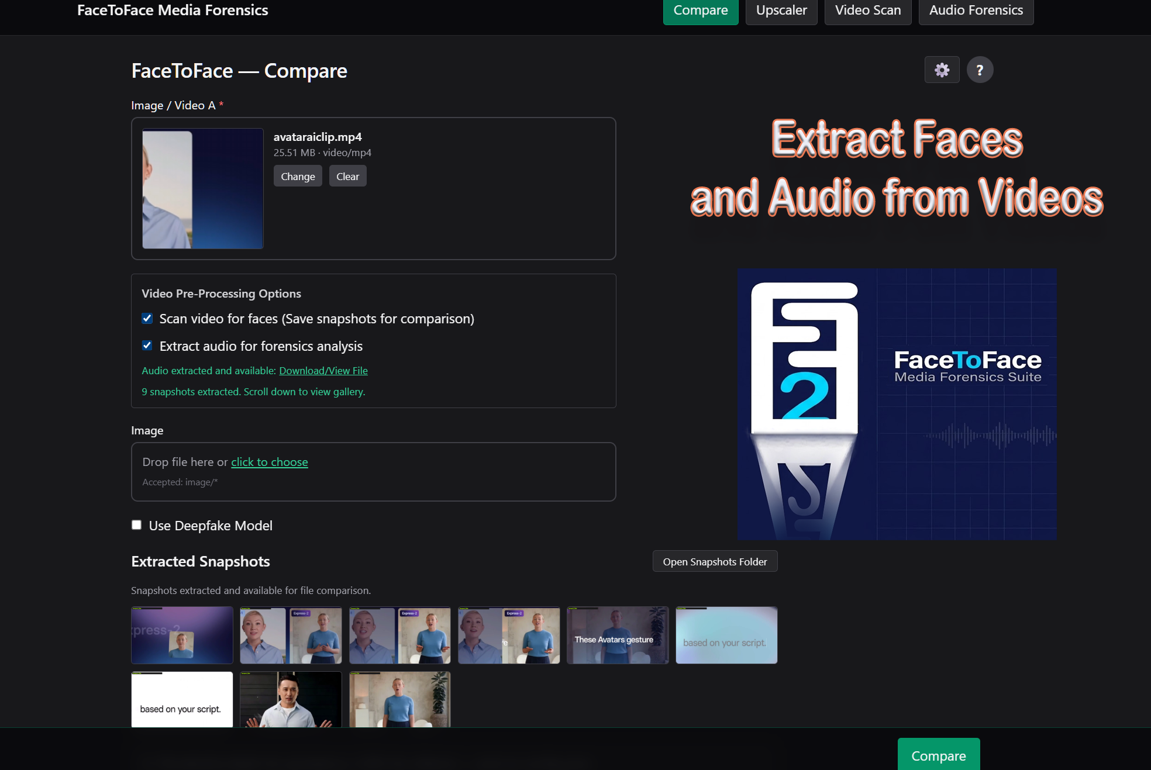1151x770 pixels.
Task: Open Snapshots Folder button
Action: [715, 561]
